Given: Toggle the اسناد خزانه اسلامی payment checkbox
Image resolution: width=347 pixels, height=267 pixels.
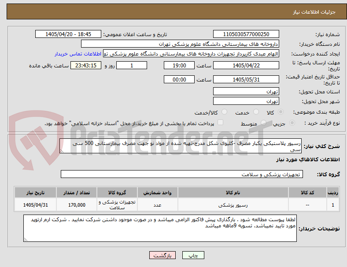Looking at the screenshot, I should 220,122.
